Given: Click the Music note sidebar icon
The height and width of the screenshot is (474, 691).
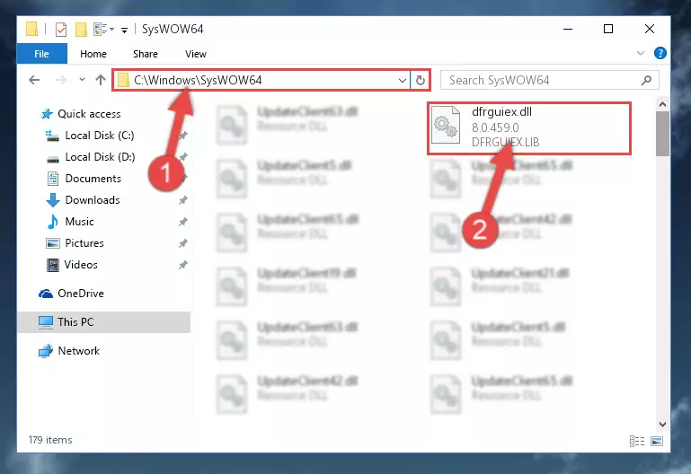Looking at the screenshot, I should point(53,222).
